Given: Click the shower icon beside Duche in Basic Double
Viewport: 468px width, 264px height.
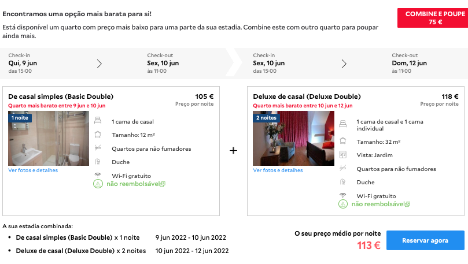Looking at the screenshot, I should tap(98, 162).
